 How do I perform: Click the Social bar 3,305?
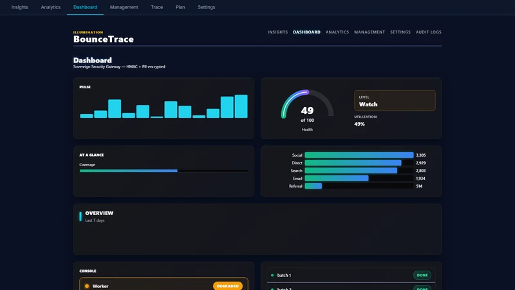click(x=359, y=155)
